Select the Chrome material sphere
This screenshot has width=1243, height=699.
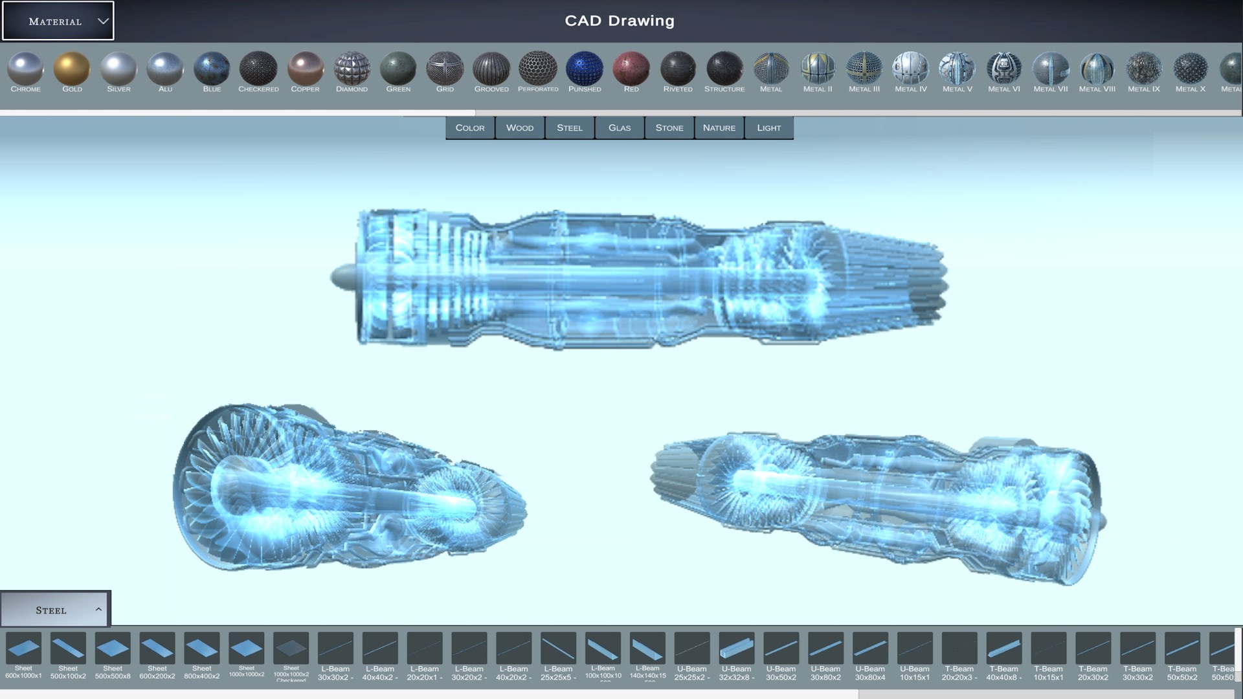pos(25,69)
